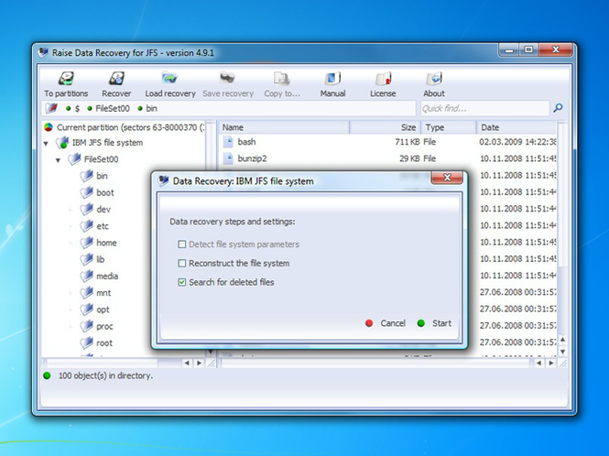Open the To partitions toolbar icon
The width and height of the screenshot is (609, 456).
(67, 78)
